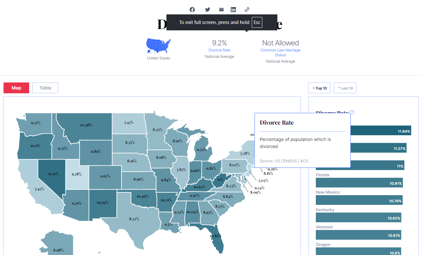Viewport: 422px width, 255px height.
Task: Select Kansas on map showing 8.96%
Action: [138, 179]
